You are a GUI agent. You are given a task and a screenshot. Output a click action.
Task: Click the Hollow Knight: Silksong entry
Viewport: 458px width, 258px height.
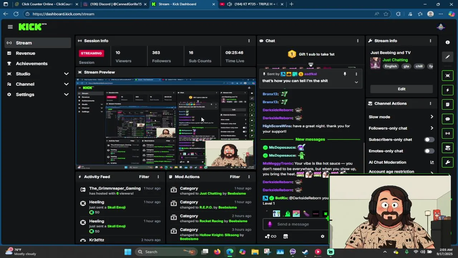[x=219, y=235]
